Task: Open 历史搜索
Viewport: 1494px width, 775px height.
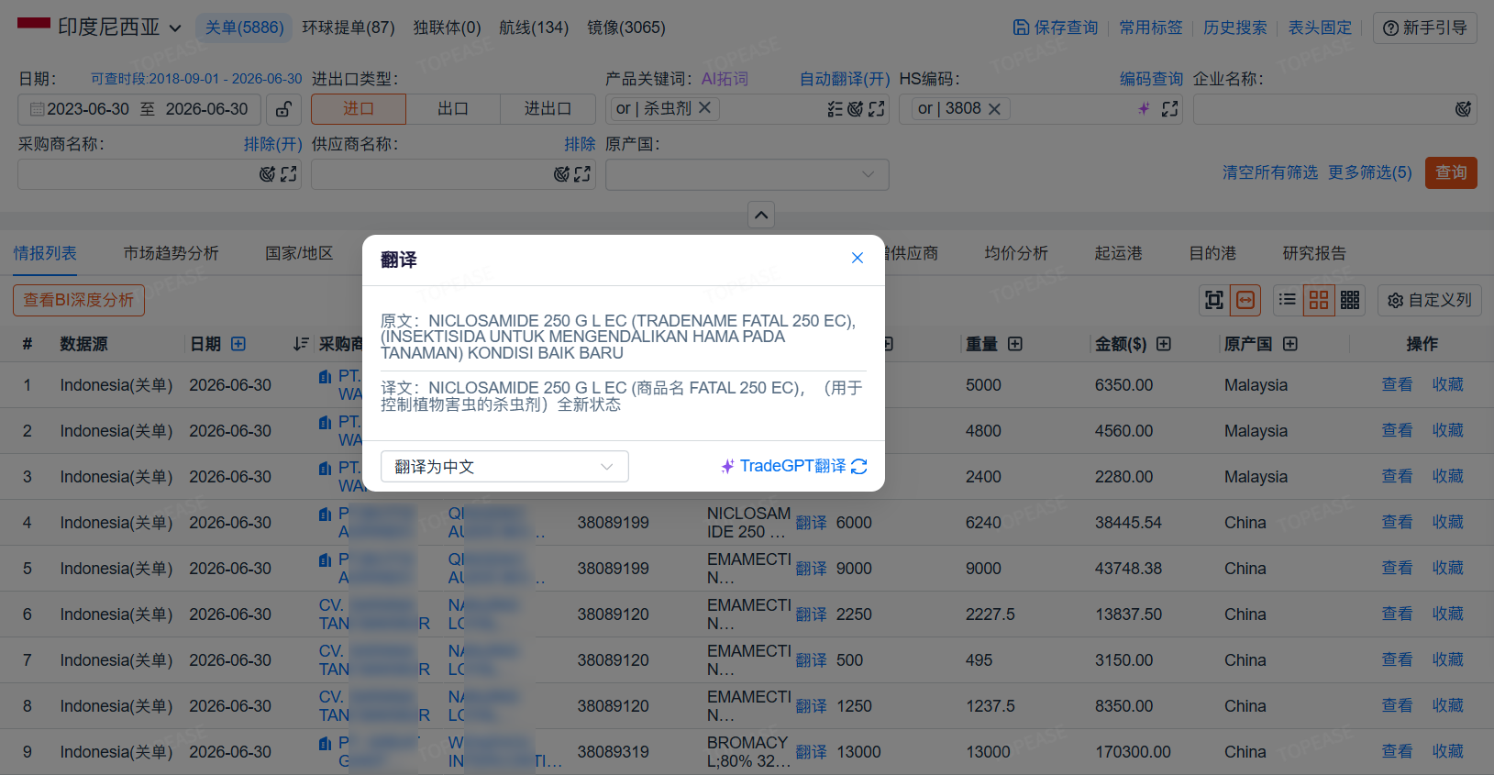Action: pos(1235,28)
